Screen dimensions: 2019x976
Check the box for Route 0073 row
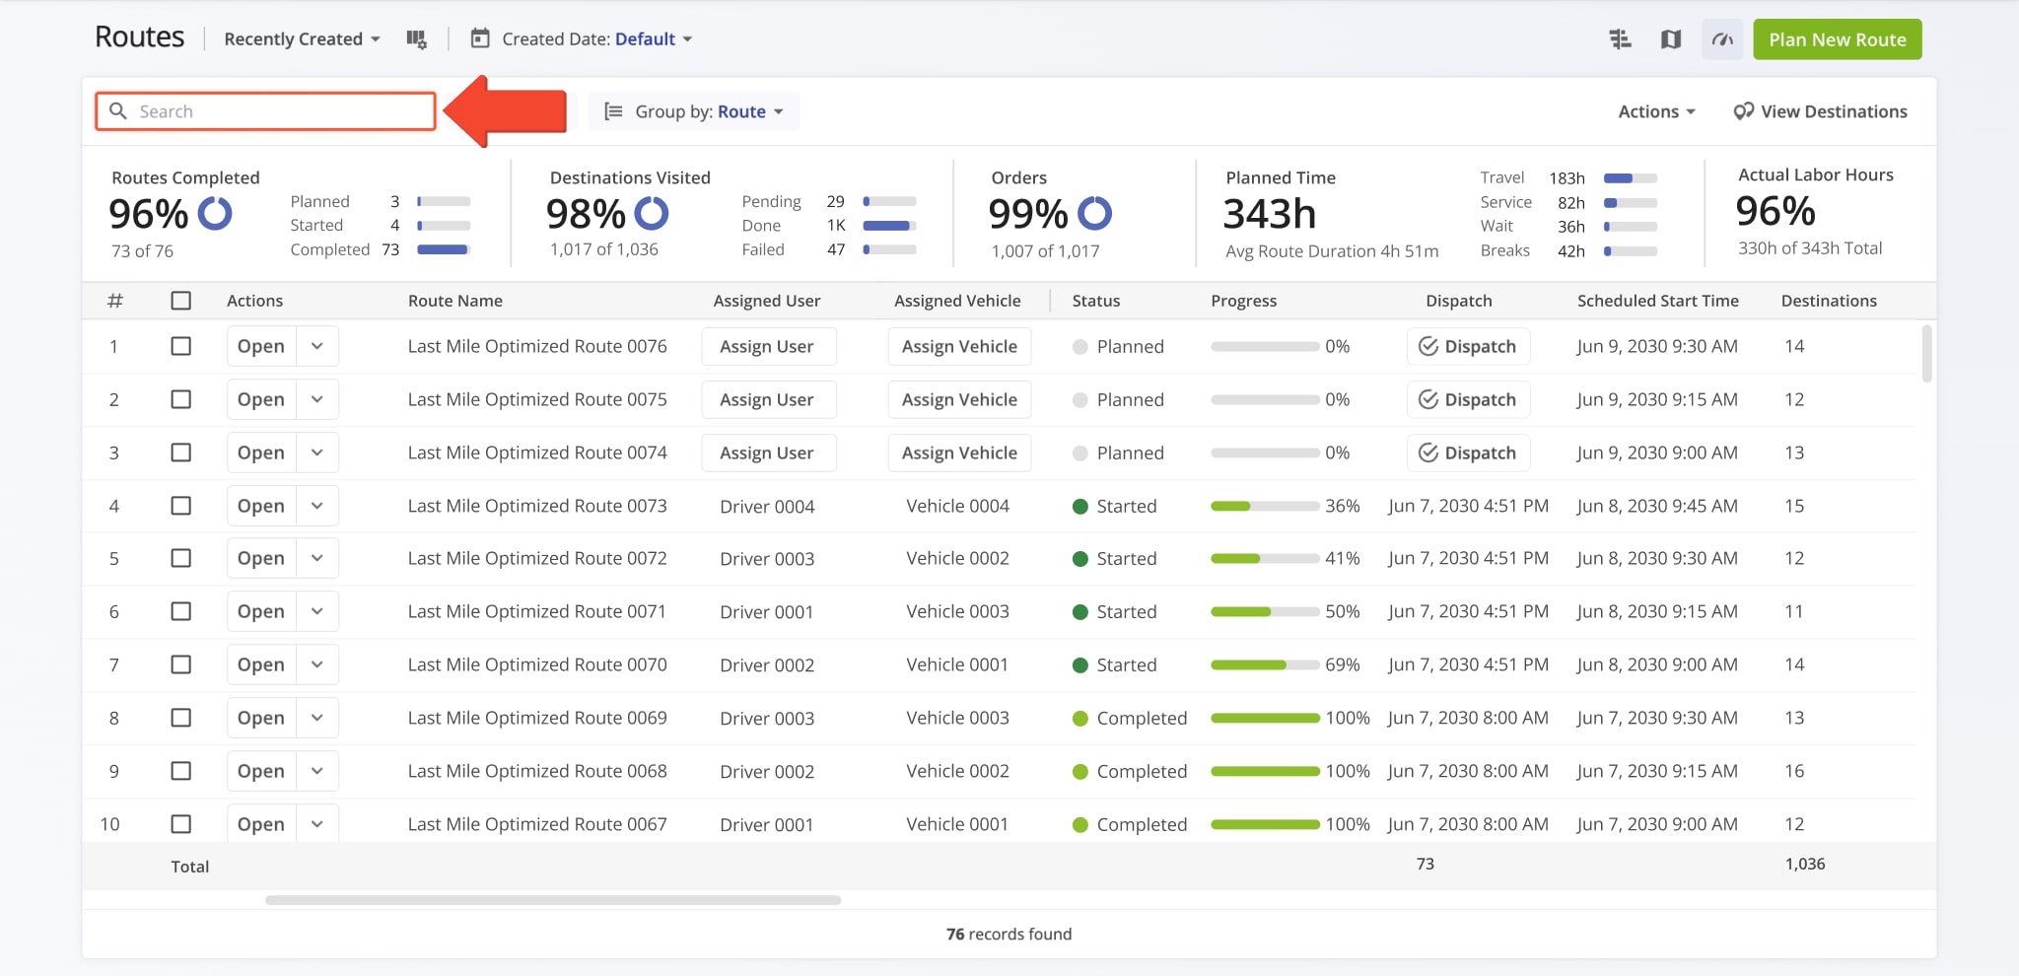[x=181, y=506]
